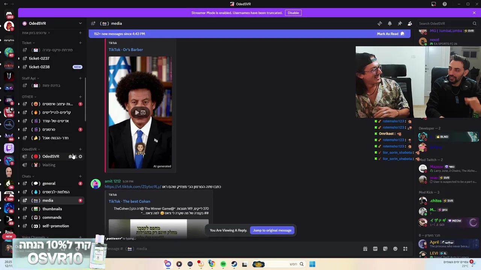Open the globe server icon with 47 badge
481x270 pixels.
(9, 51)
